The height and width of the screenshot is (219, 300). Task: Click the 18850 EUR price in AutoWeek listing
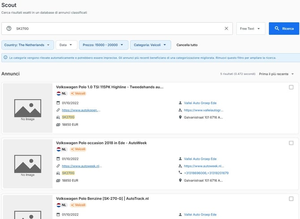(70, 181)
